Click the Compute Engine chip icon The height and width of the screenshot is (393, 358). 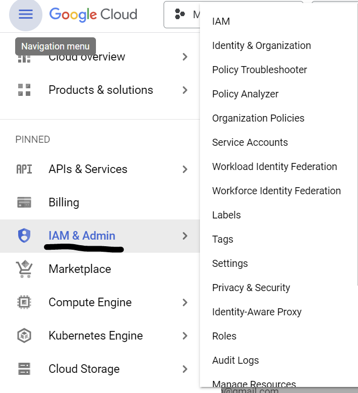click(x=24, y=302)
